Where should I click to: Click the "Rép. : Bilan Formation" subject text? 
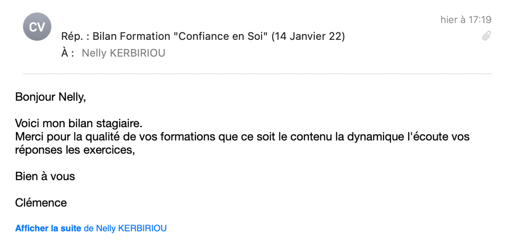[116, 36]
